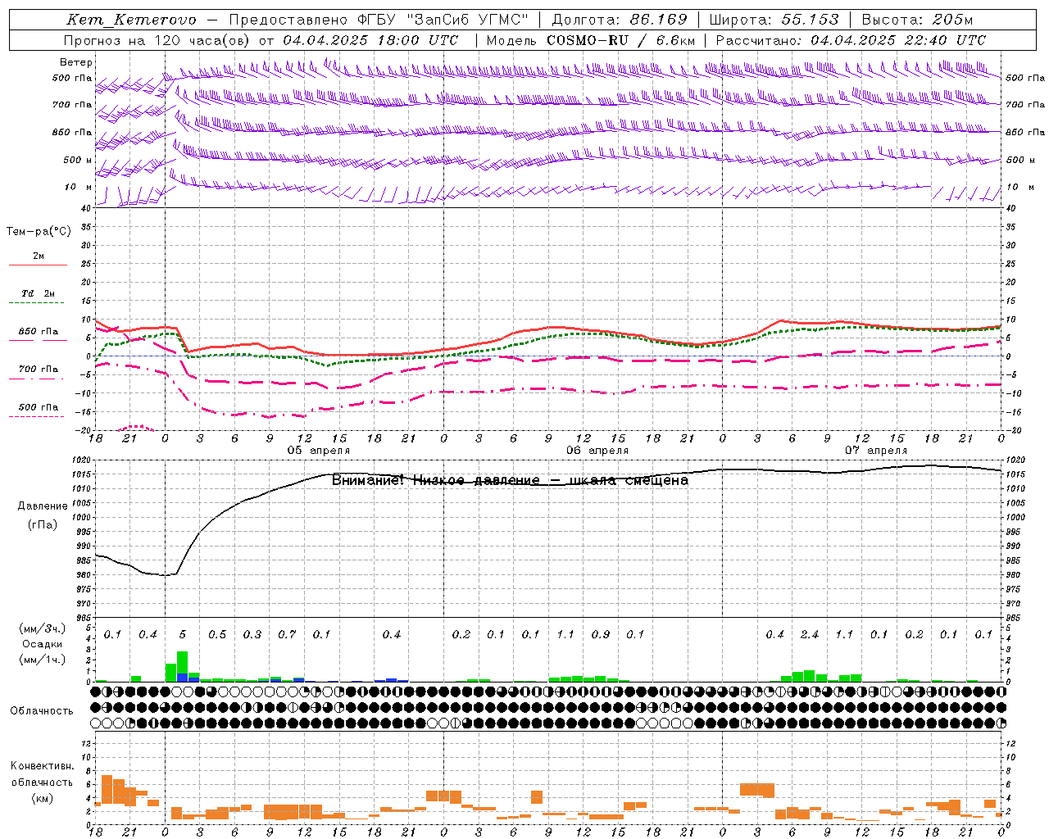The image size is (1049, 839).
Task: Select the text ФГБУ "ЗапСиб УГМС"
Action: [x=444, y=20]
